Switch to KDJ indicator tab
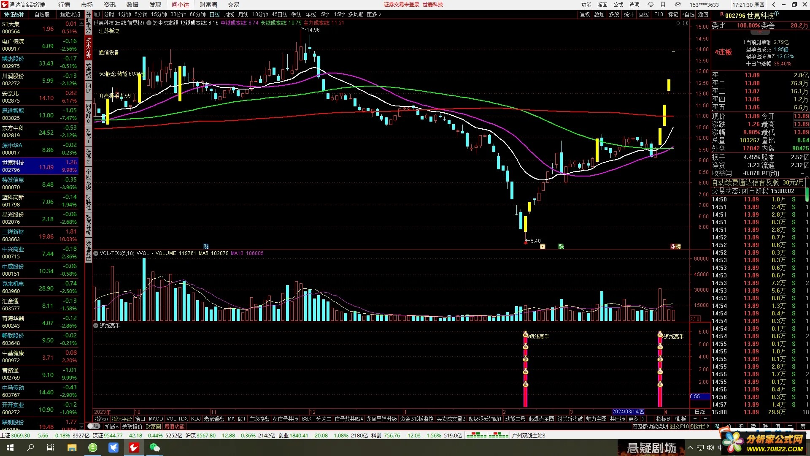The image size is (810, 456). pos(195,419)
